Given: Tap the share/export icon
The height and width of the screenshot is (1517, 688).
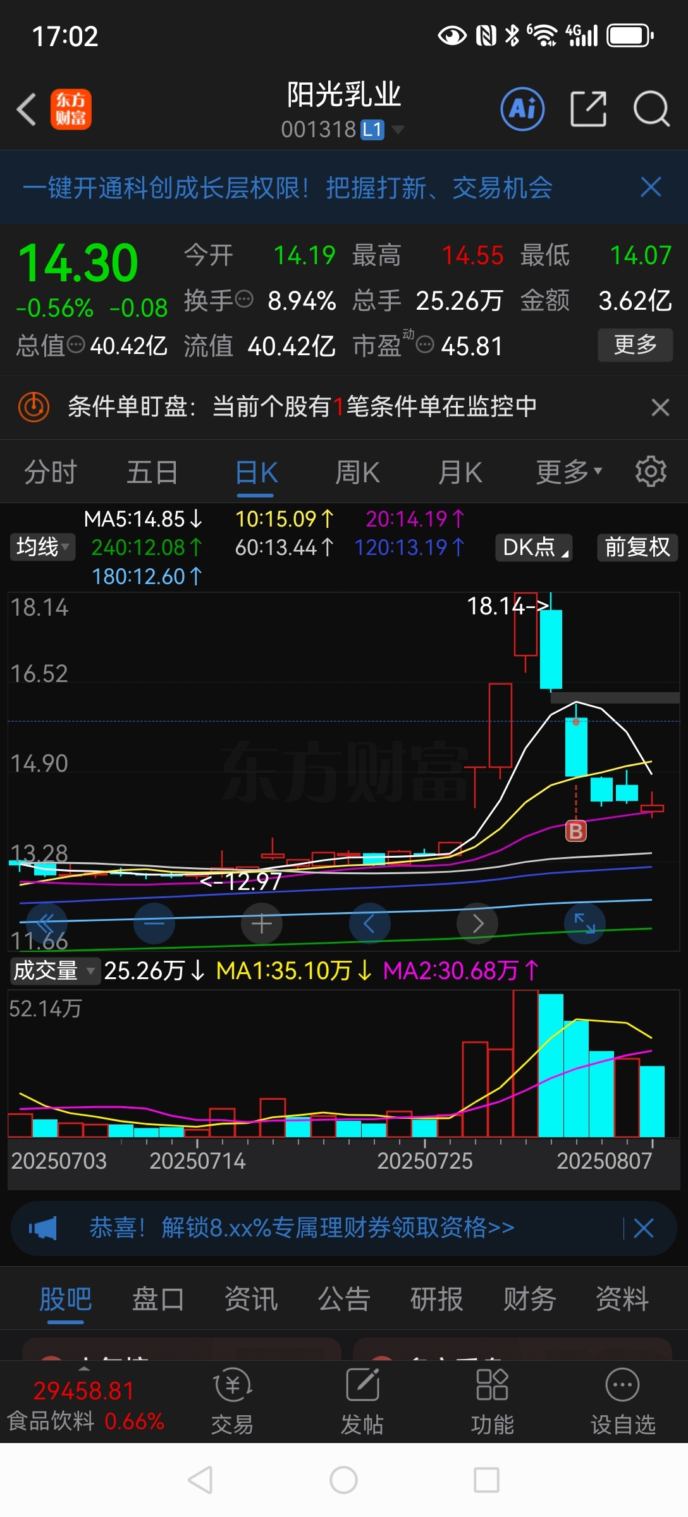Looking at the screenshot, I should 588,109.
